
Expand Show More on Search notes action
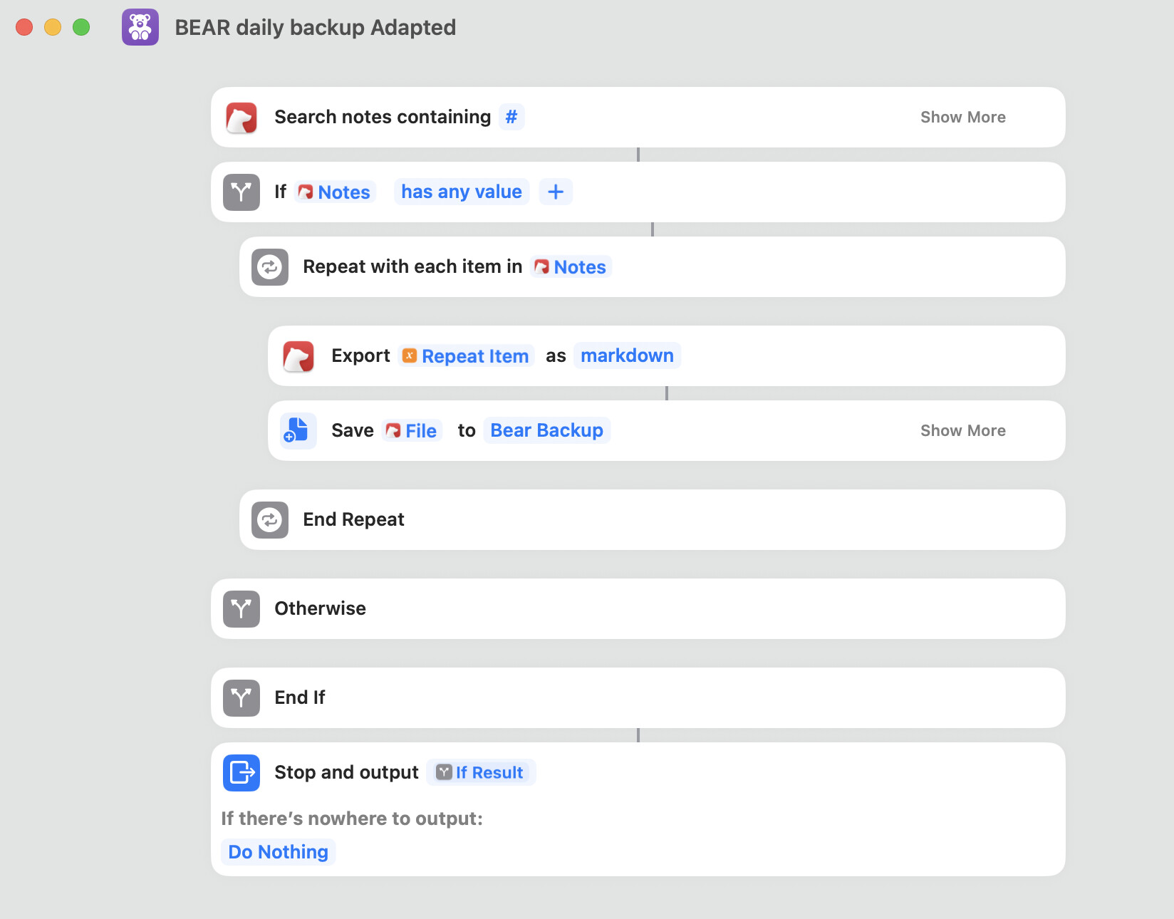click(x=963, y=117)
